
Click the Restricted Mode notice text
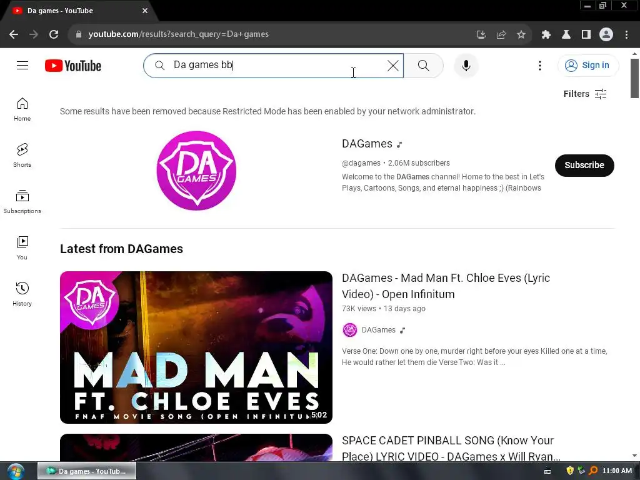tap(267, 111)
